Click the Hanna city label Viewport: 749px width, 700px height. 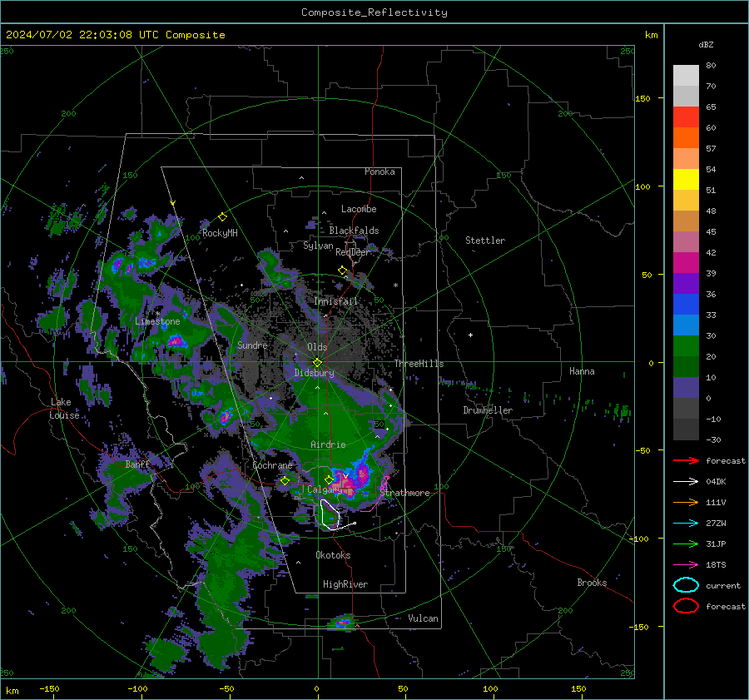(x=582, y=371)
